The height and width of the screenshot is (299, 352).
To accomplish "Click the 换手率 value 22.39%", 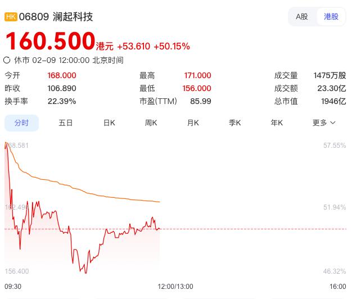I will coord(62,101).
